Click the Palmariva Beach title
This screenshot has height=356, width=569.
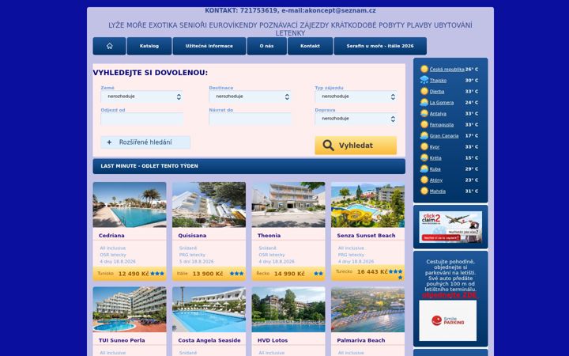click(360, 340)
